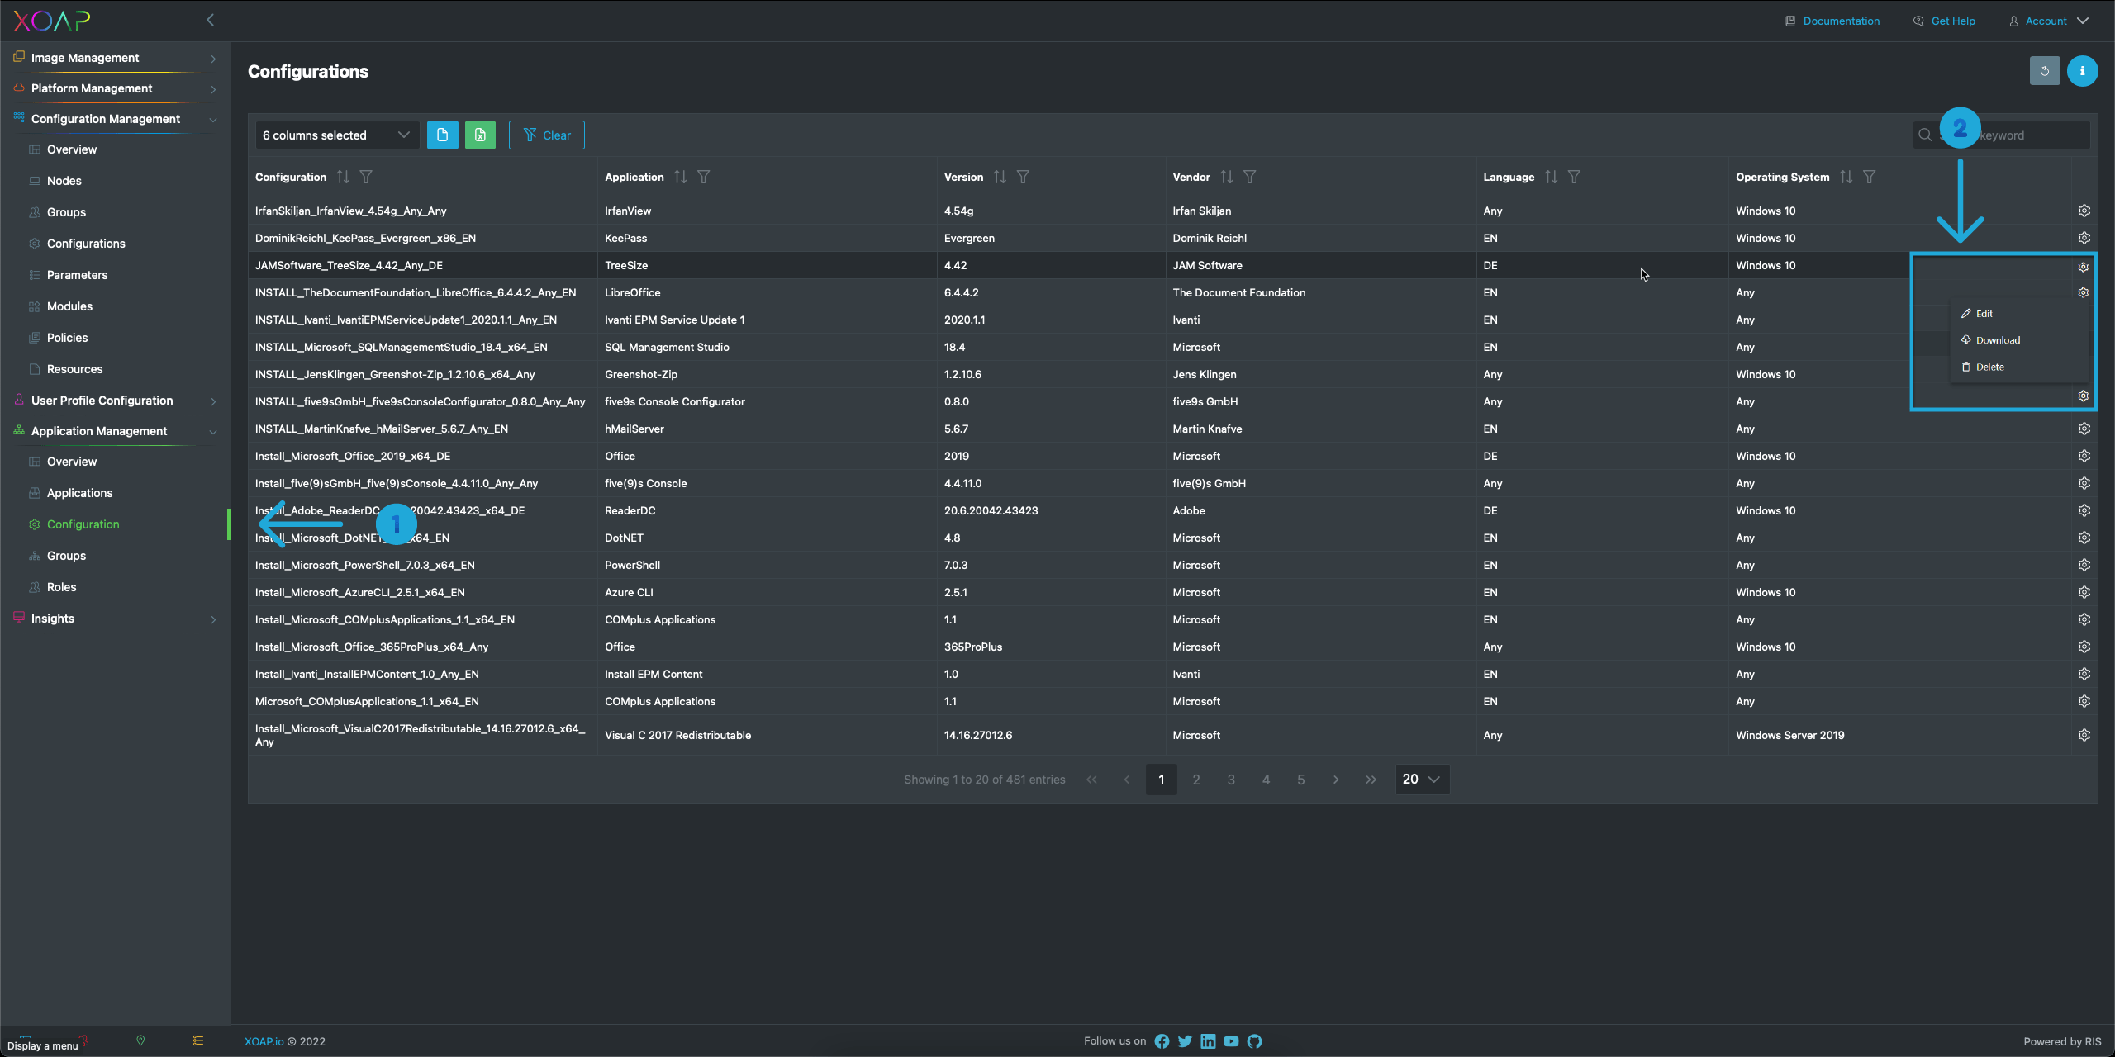Toggle sorting on the Language column

pyautogui.click(x=1551, y=177)
